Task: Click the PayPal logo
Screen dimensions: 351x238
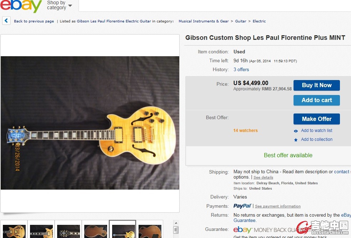Action: [242, 206]
